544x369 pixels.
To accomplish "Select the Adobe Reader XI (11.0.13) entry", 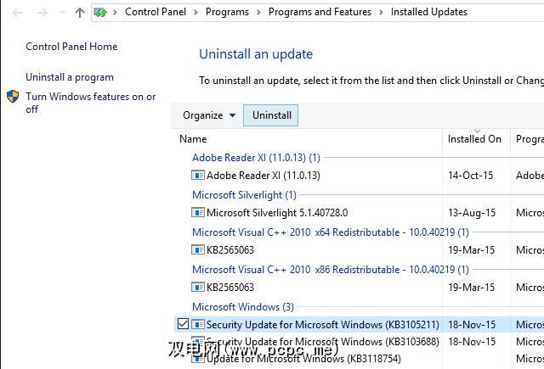I will click(263, 176).
